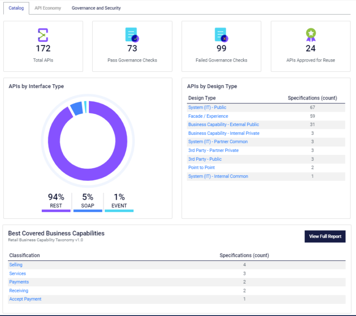Select count 2 in Point to Point row
Screen dimensions: 356x316
pos(312,168)
